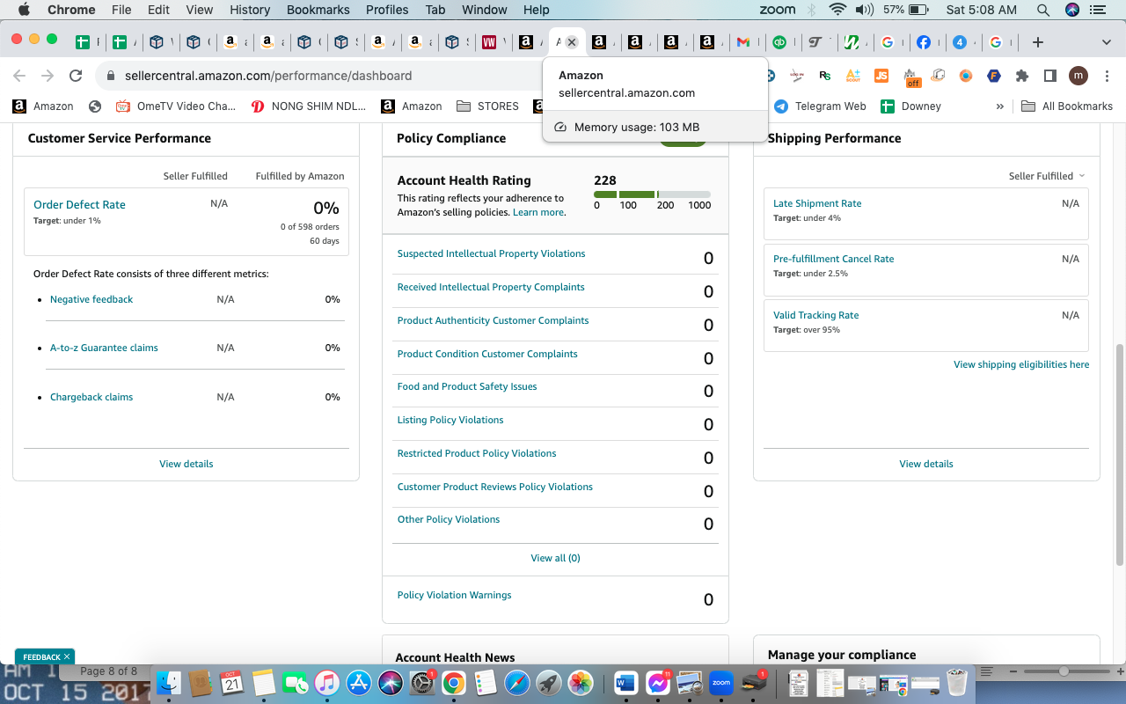Click the Wi-Fi status icon
Image resolution: width=1126 pixels, height=704 pixels.
[837, 10]
